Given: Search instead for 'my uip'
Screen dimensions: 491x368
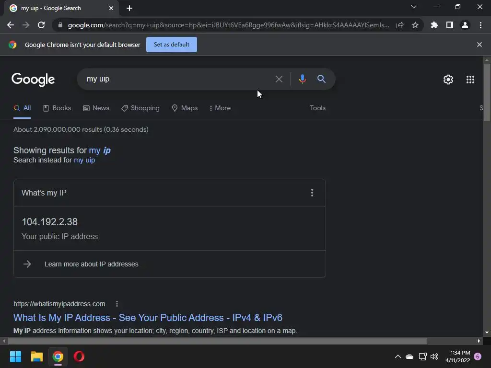Looking at the screenshot, I should (84, 160).
